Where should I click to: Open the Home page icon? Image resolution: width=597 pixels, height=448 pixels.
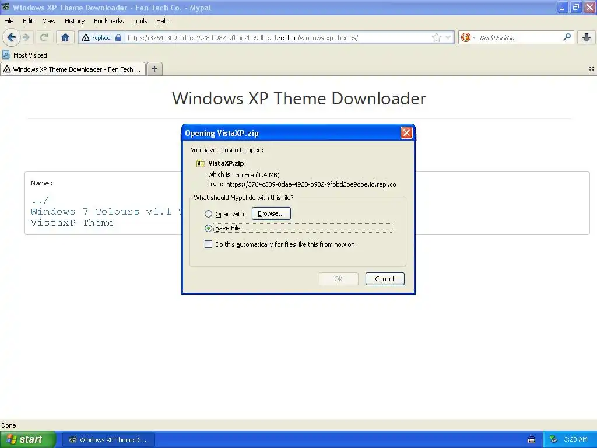click(x=65, y=37)
